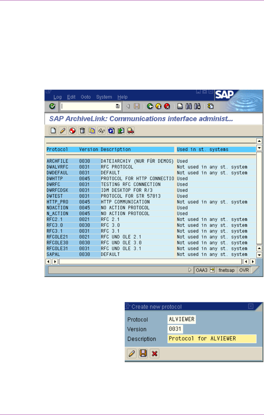Select the ARCHFILE protocol row
264x415 pixels.
pos(151,161)
